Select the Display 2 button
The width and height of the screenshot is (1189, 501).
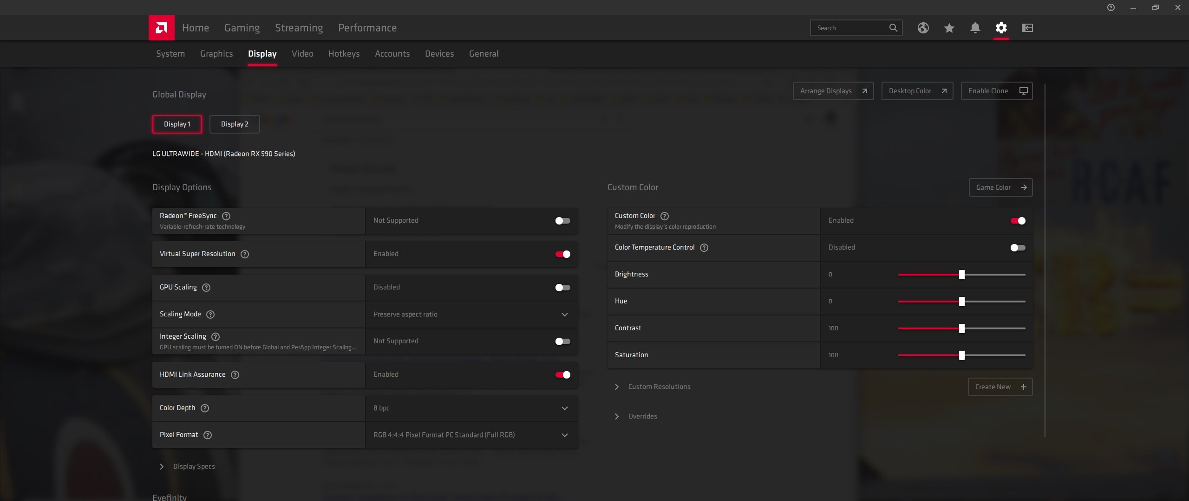click(x=235, y=124)
